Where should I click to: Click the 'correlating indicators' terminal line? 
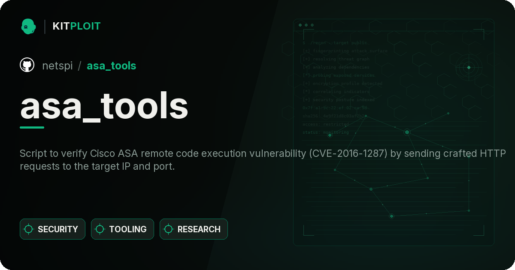point(336,92)
